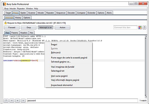The image size is (150, 104).
Task: Click the highlighted password parameter in request body
Action: click(26, 61)
